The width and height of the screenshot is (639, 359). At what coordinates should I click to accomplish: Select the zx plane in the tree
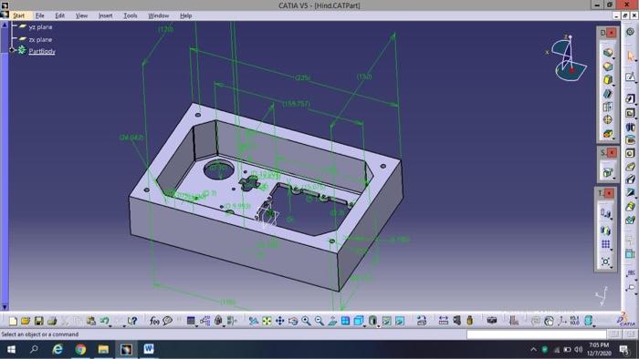tap(40, 39)
